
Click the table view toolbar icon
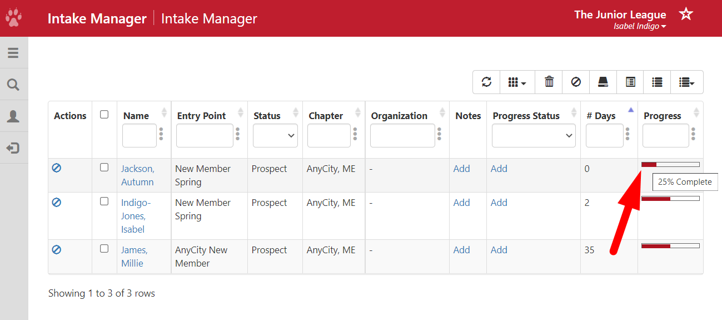point(630,82)
